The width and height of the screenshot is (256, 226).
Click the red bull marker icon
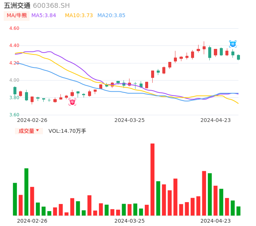tap(72, 102)
